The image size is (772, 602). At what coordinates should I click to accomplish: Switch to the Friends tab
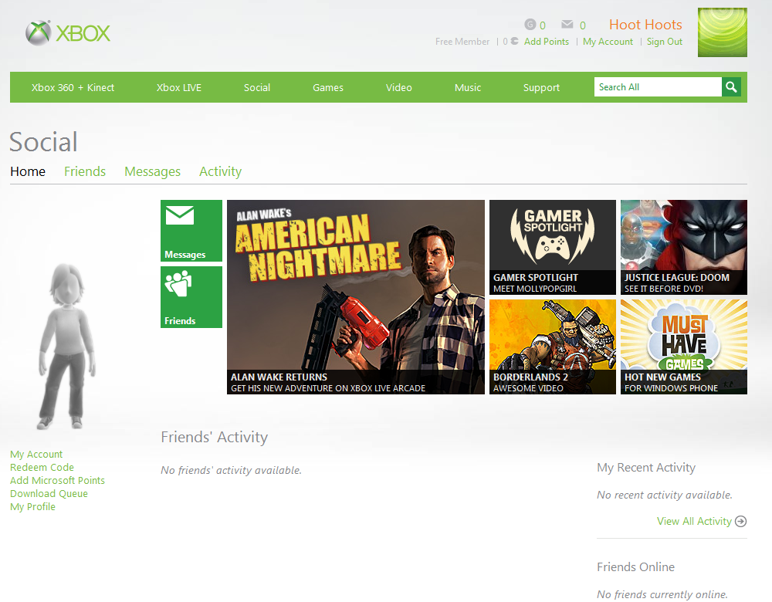(85, 171)
